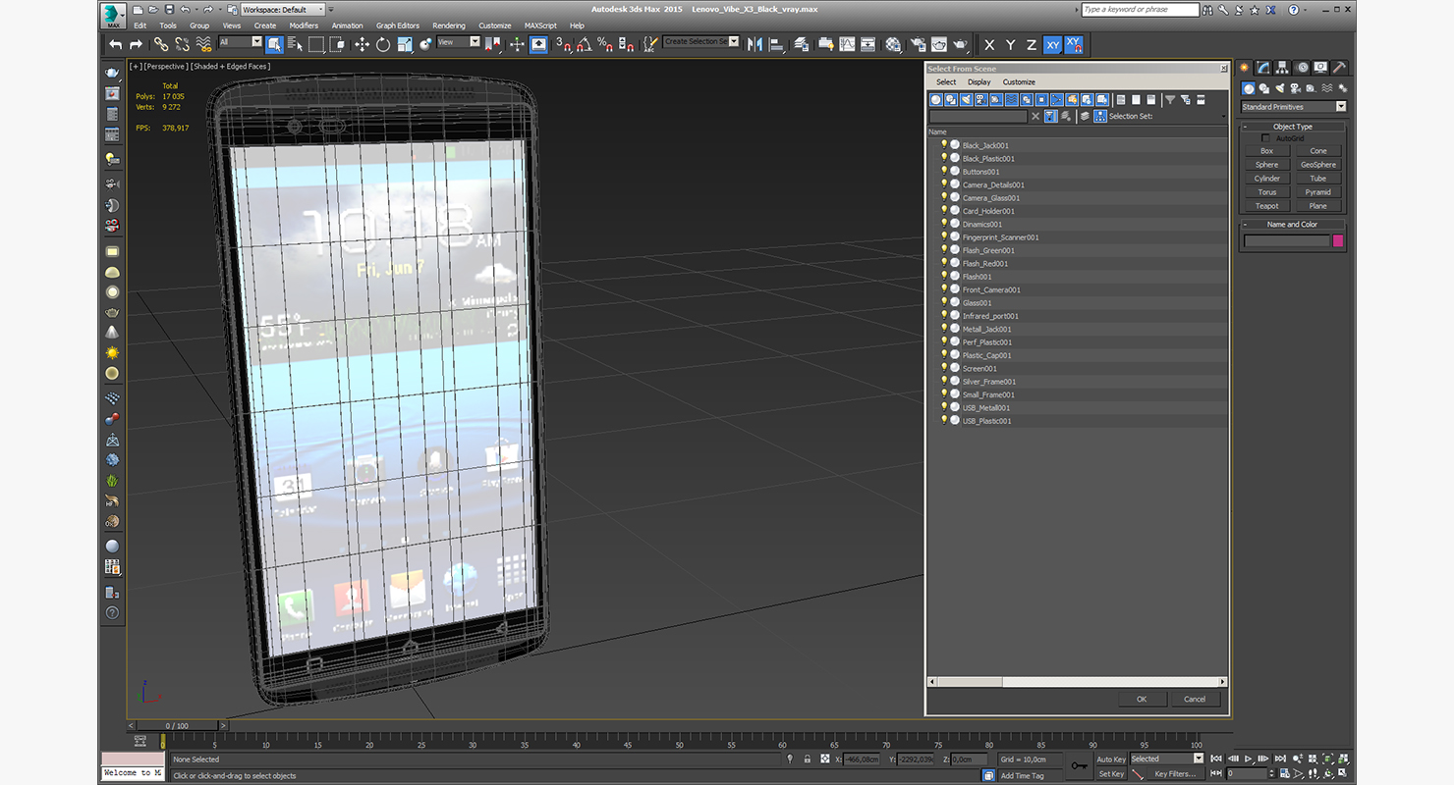Toggle the Angle Snap icon
The height and width of the screenshot is (785, 1454).
pyautogui.click(x=585, y=44)
